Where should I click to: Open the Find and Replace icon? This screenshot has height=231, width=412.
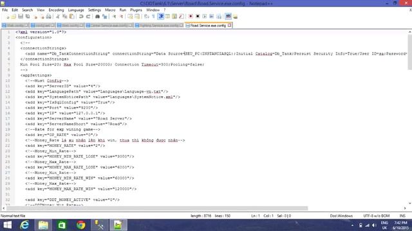tap(104, 17)
